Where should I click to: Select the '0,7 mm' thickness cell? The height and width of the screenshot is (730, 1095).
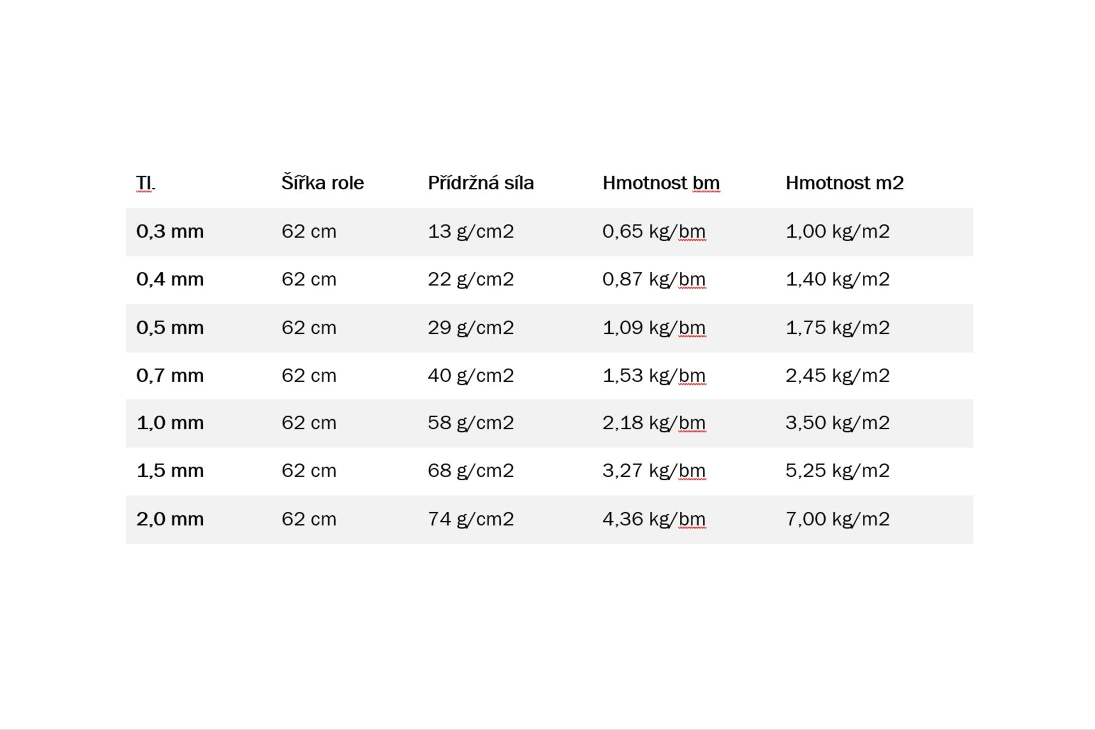tap(170, 376)
